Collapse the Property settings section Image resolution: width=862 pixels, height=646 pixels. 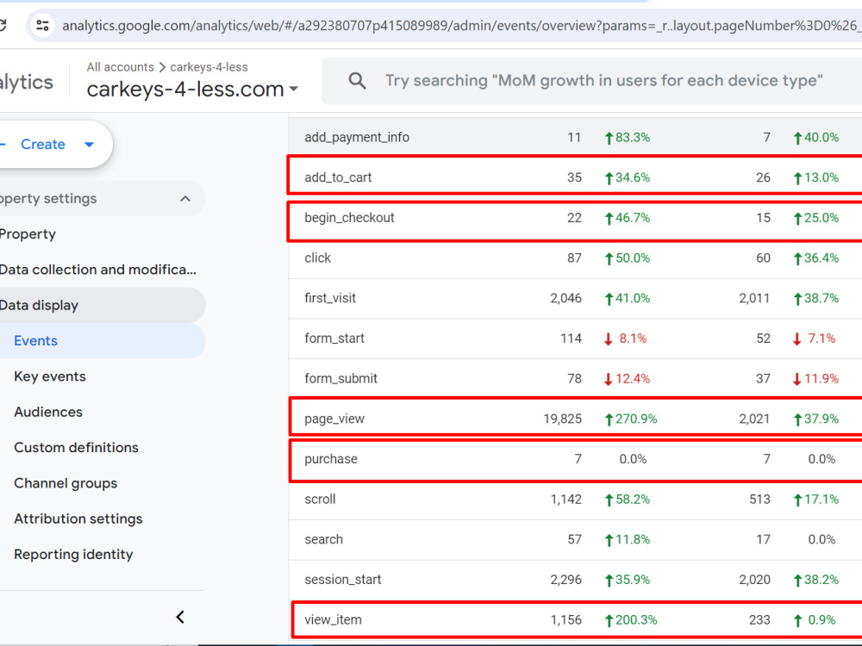click(x=185, y=198)
